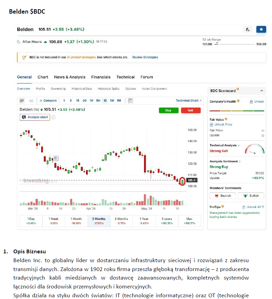Click the 'Strong Buy' analyst rating text
This screenshot has height=299, width=272.
click(x=219, y=167)
